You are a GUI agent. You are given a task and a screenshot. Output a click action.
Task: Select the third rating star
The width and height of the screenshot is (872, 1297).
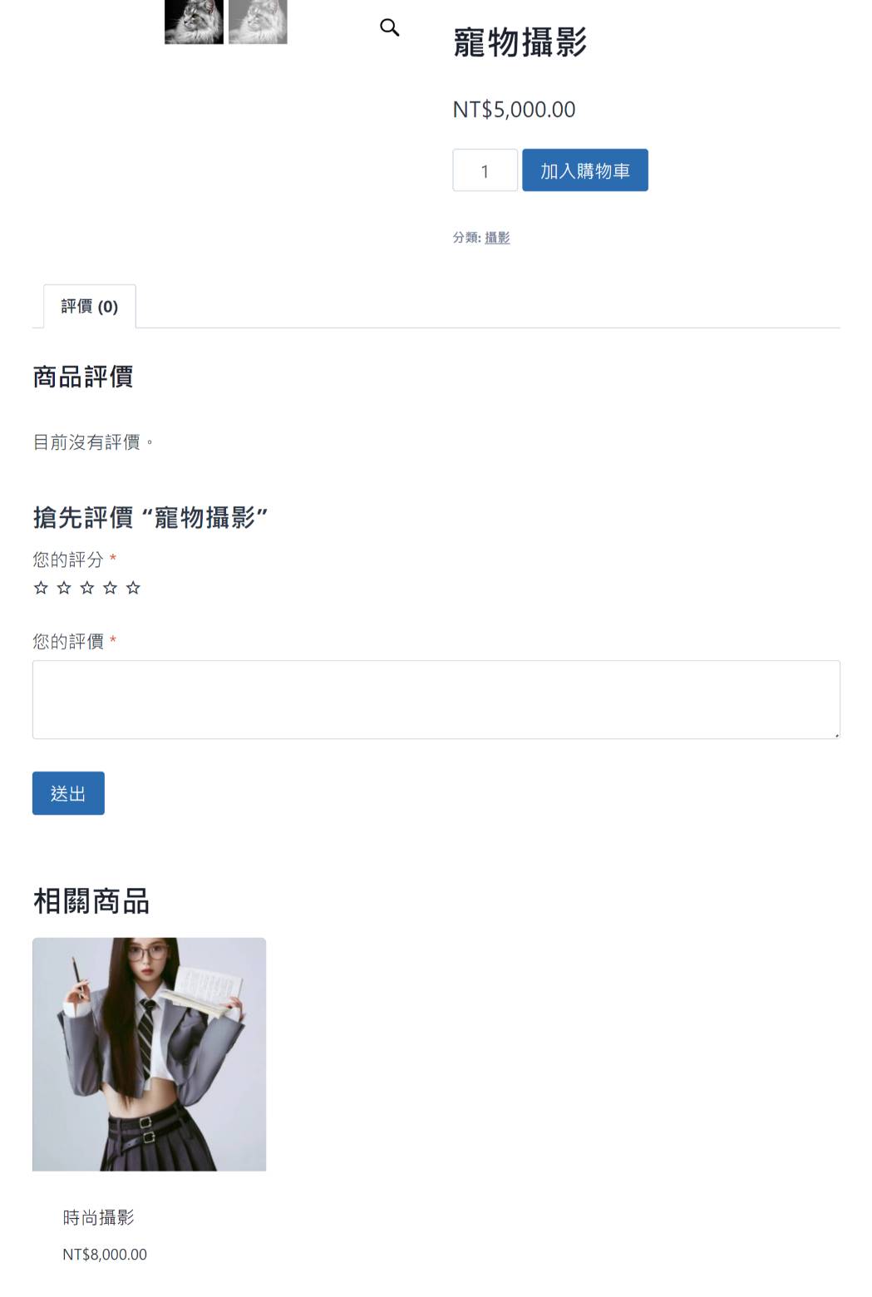click(87, 588)
